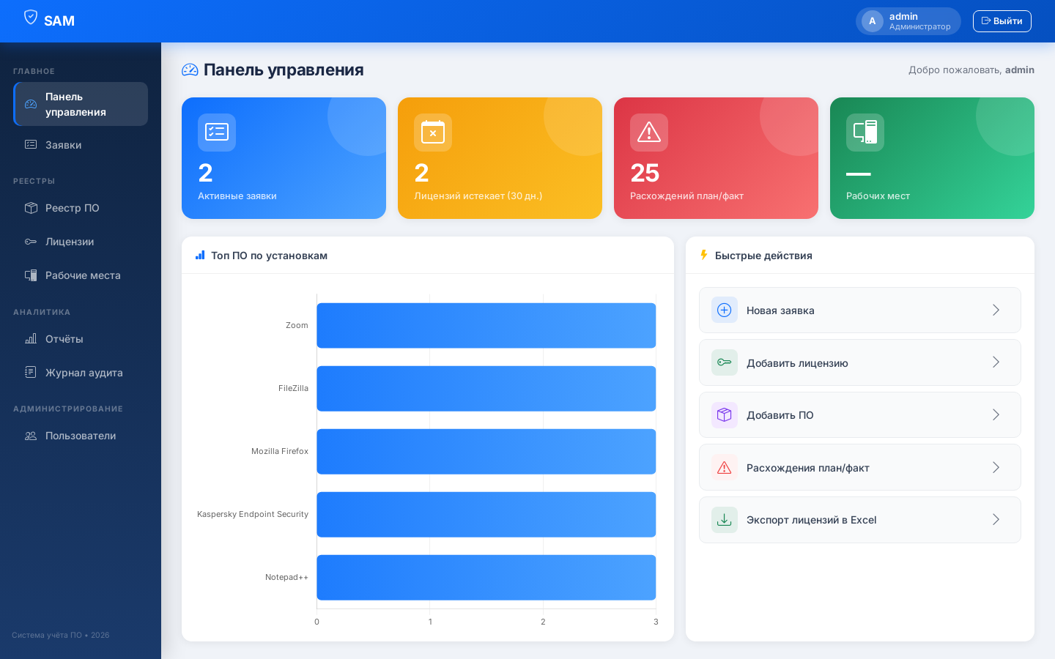This screenshot has width=1055, height=659.
Task: Open the Расхождений план/факт card
Action: pyautogui.click(x=716, y=158)
